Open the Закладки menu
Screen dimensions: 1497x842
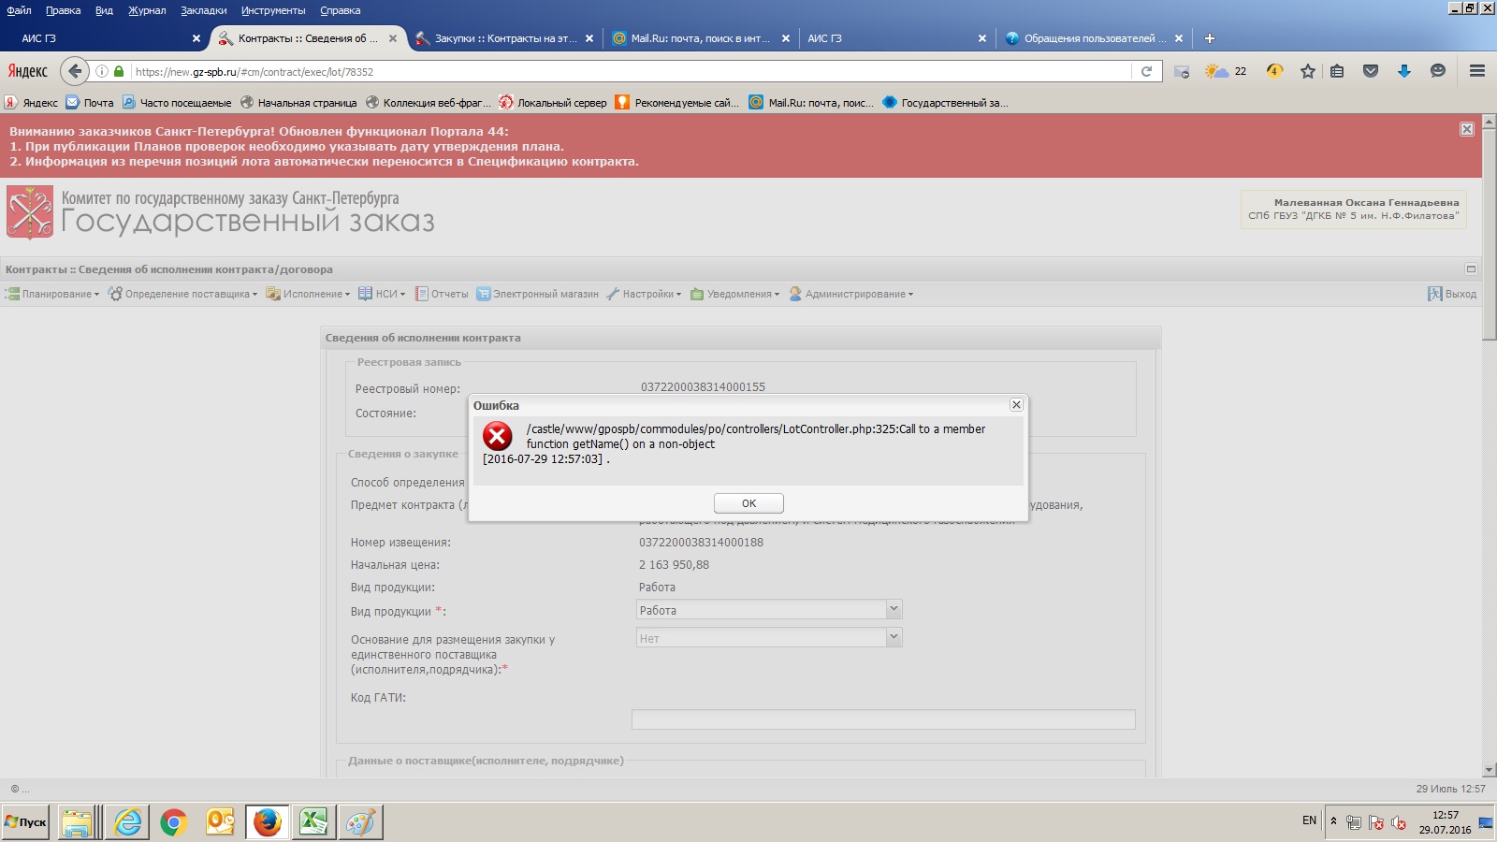pos(204,10)
